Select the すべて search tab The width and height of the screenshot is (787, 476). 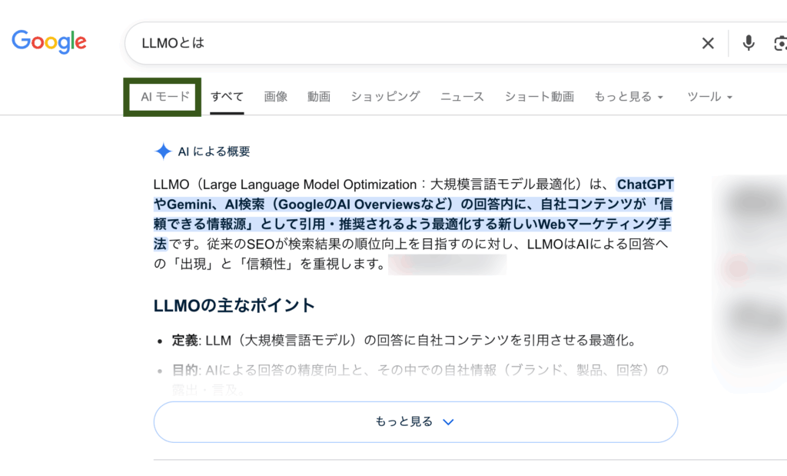point(227,96)
